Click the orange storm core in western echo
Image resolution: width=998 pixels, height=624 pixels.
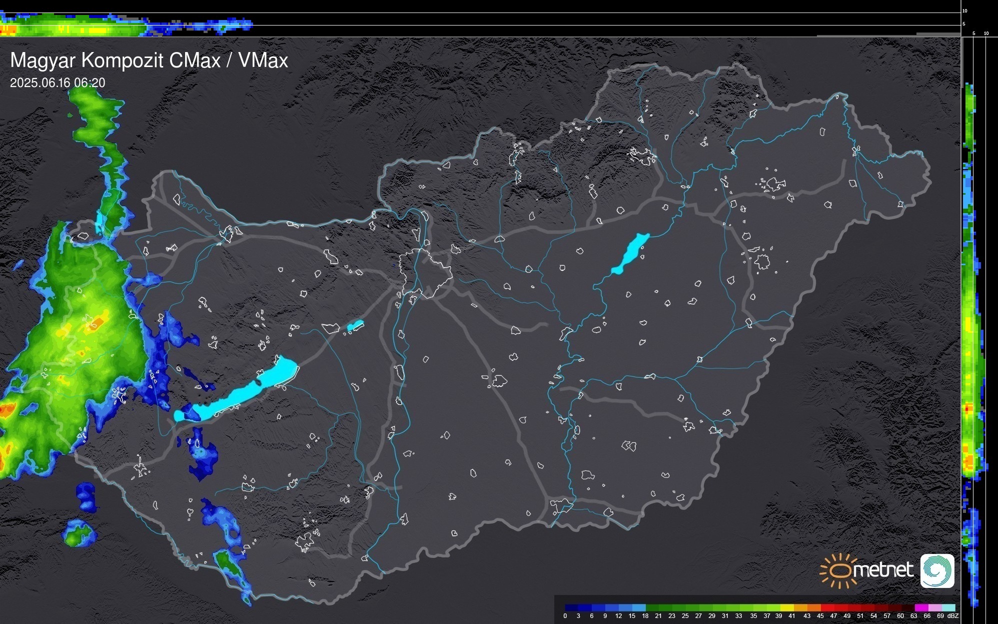pos(96,323)
